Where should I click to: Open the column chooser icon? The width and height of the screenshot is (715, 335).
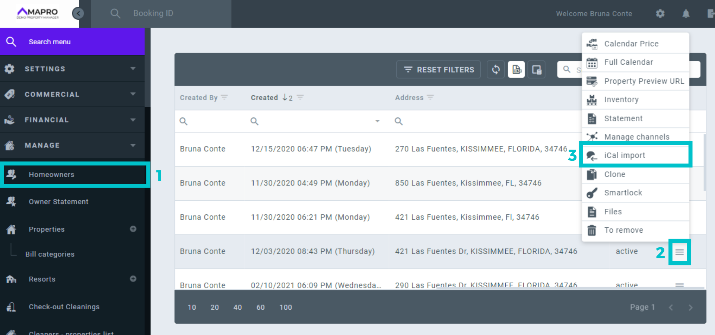point(537,70)
